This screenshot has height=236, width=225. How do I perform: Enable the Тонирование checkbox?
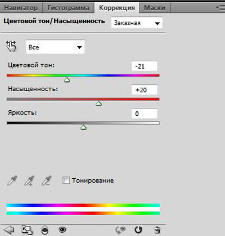tap(66, 180)
